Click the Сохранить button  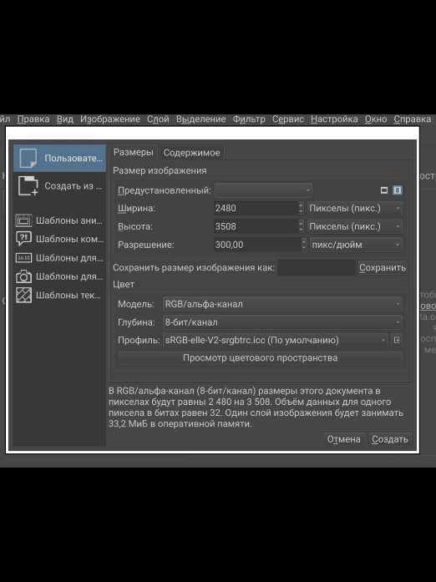point(383,267)
